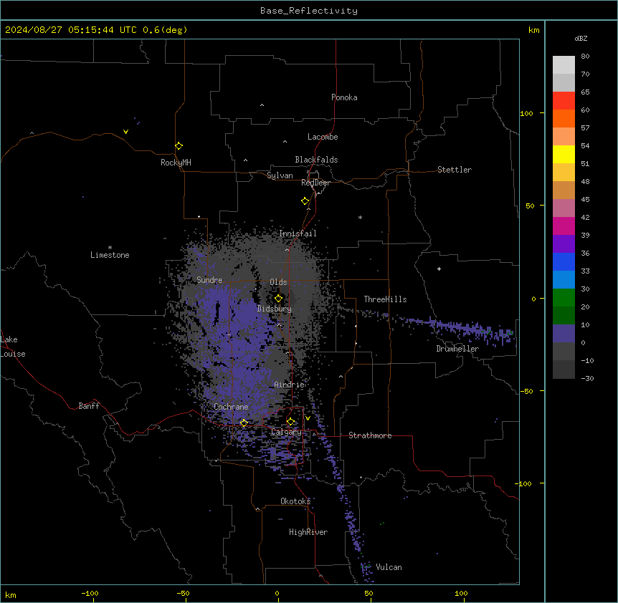Click the Didsbury city label
The width and height of the screenshot is (618, 603).
(275, 309)
